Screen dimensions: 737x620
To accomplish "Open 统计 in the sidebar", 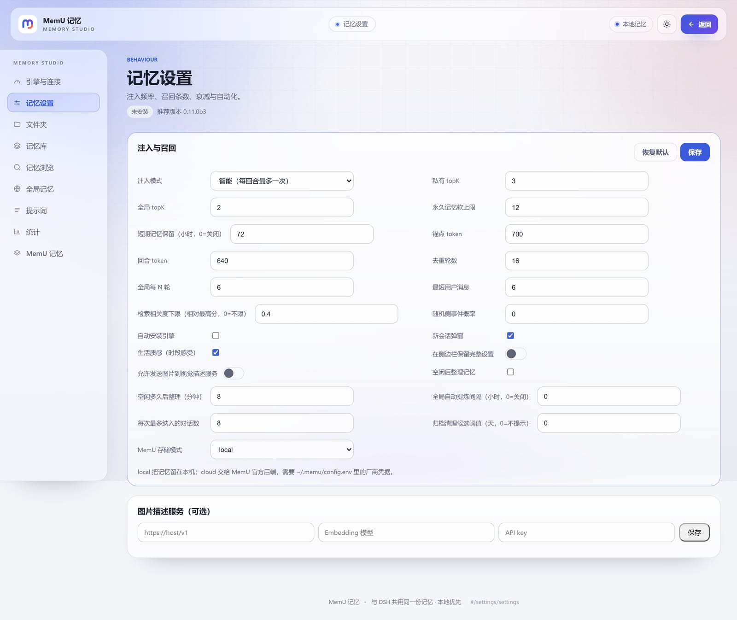I will pyautogui.click(x=53, y=232).
